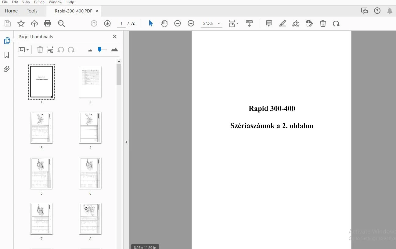396x249 pixels.
Task: Zoom out with minus button
Action: (x=178, y=23)
